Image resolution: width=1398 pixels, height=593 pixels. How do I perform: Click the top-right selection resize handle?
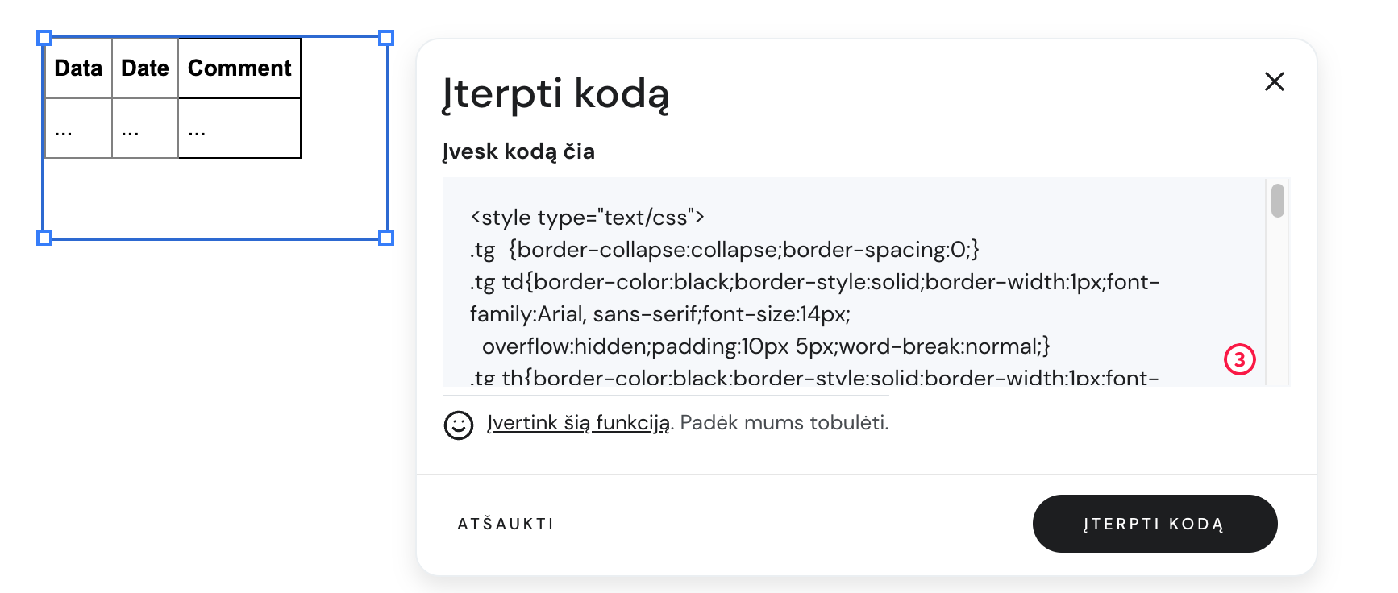[x=386, y=38]
